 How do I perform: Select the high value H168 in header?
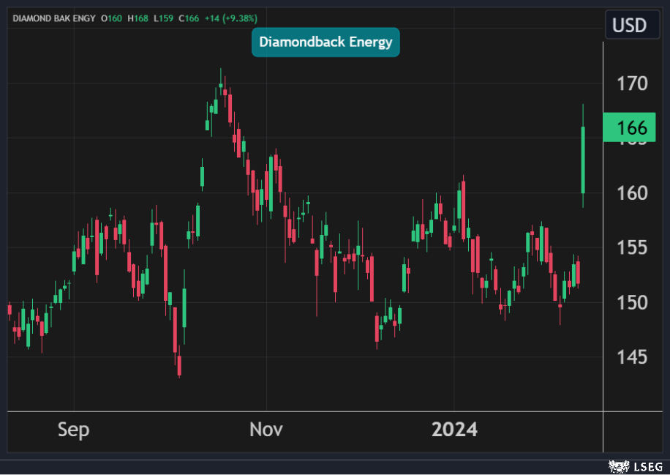point(138,18)
